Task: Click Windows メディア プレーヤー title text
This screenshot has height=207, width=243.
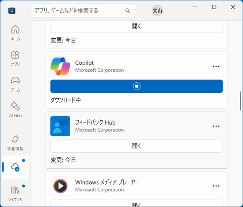Action: point(107,182)
